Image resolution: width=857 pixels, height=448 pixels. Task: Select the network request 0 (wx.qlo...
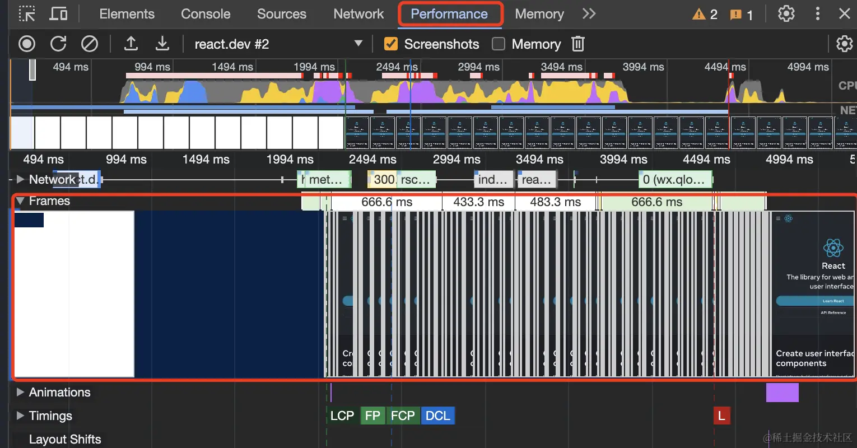[x=676, y=180]
